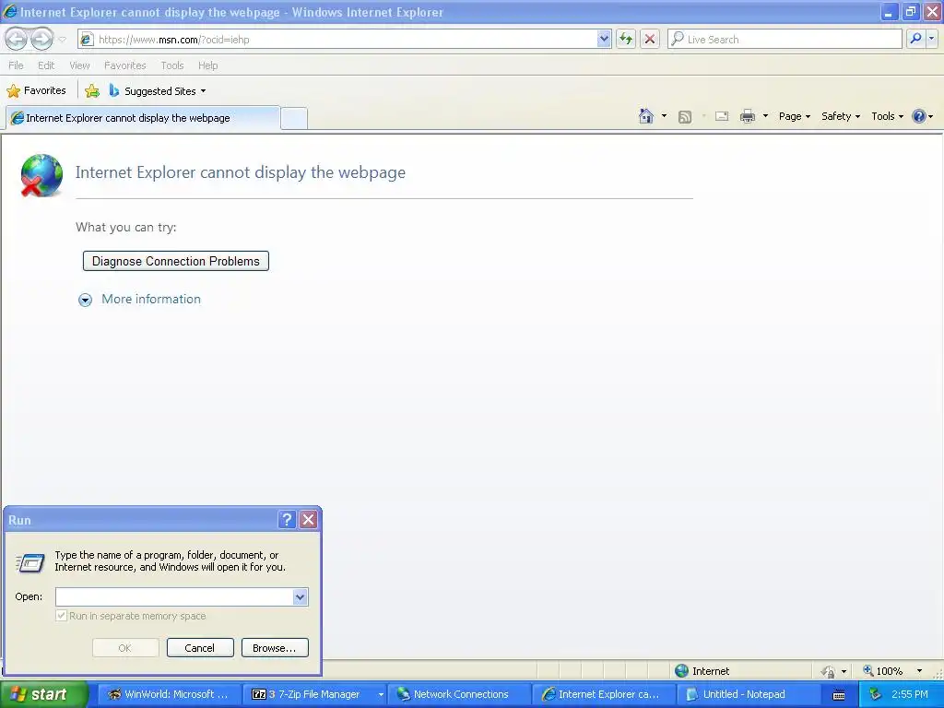Screen dimensions: 944x708
Task: Click the 100% zoom level button
Action: coord(883,671)
